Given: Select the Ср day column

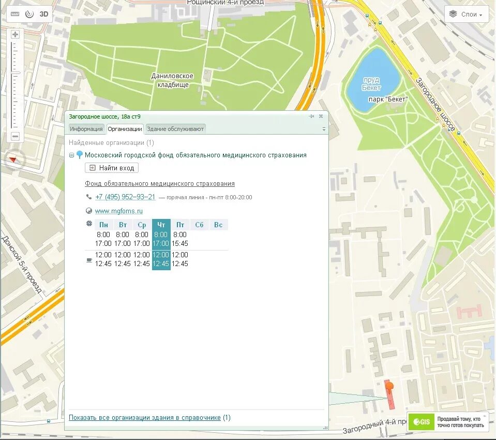Looking at the screenshot, I should click(142, 225).
